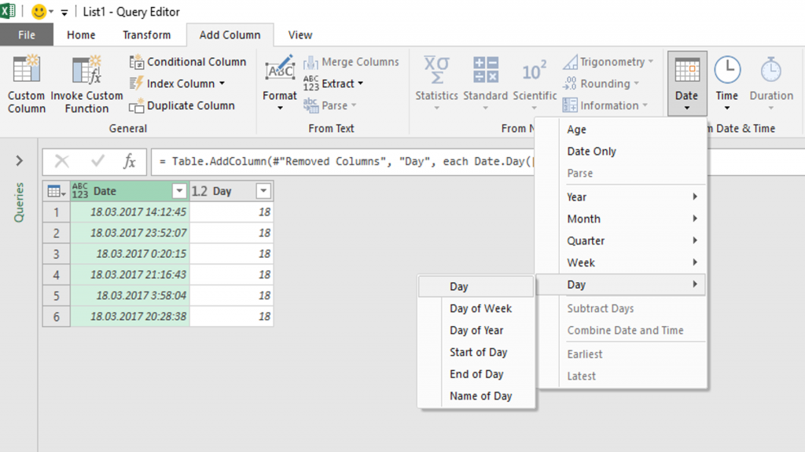Screen dimensions: 805x452
Task: Switch to the Transform tab
Action: click(x=147, y=35)
